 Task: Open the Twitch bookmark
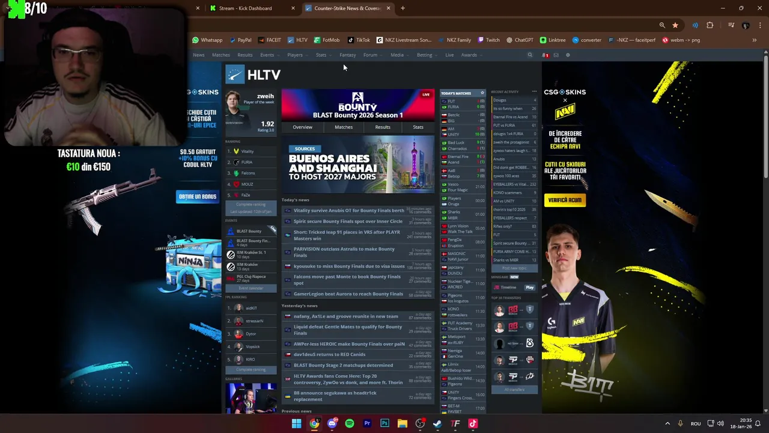[x=488, y=40]
